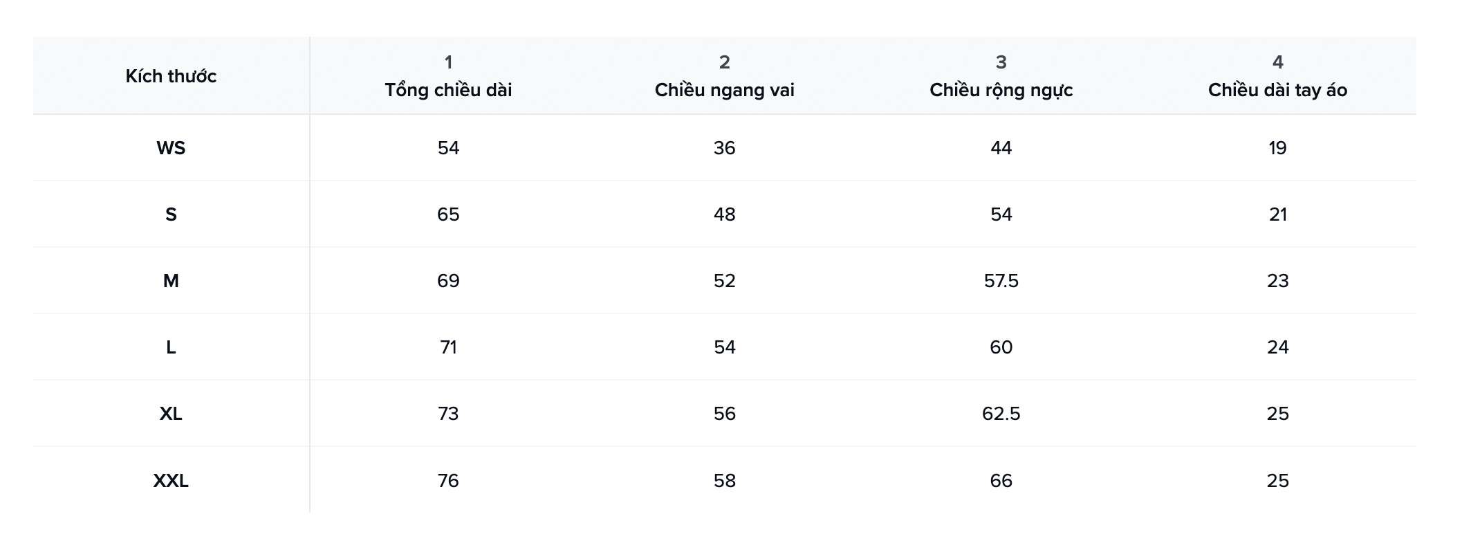Viewport: 1462px width, 541px height.
Task: Click shoulder width value 48 for S
Action: pos(724,214)
